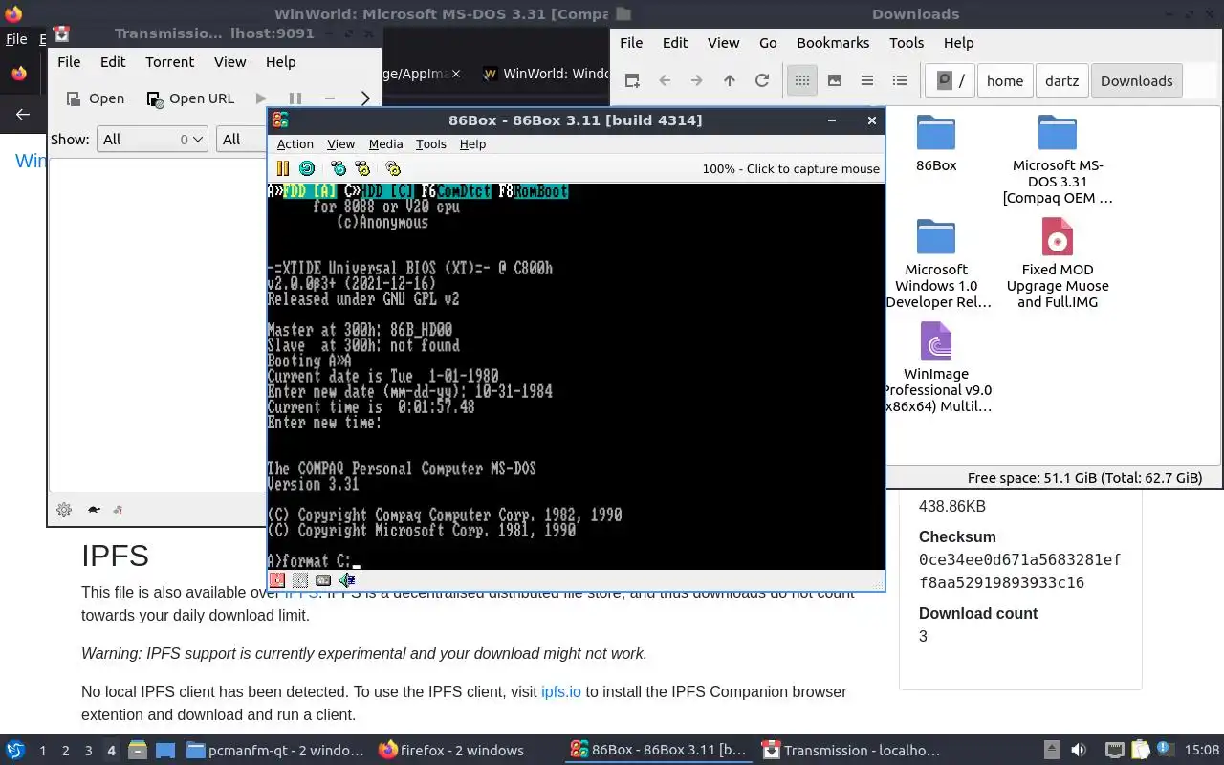Image resolution: width=1224 pixels, height=765 pixels.
Task: Open new tab in Downloads file manager
Action: tap(632, 80)
